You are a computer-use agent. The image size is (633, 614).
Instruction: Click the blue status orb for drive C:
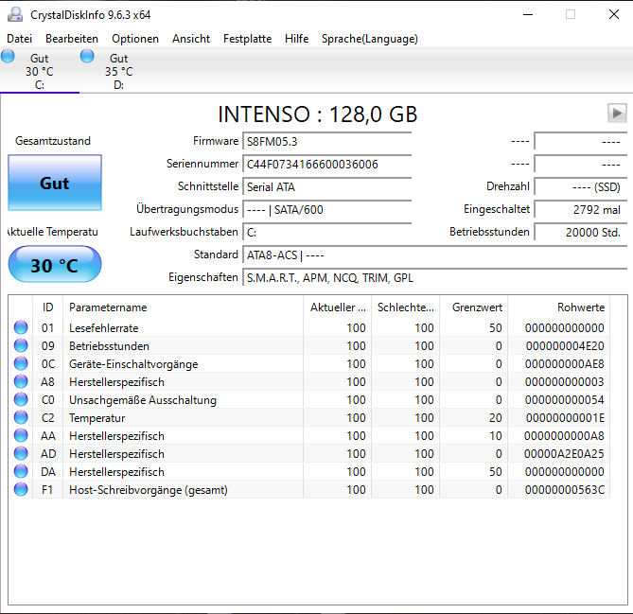pyautogui.click(x=8, y=56)
